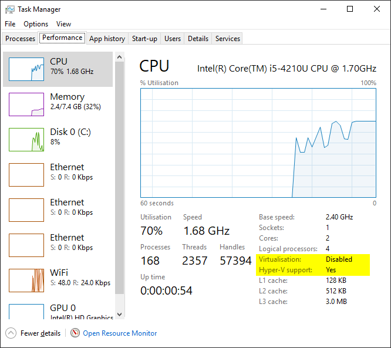Switch to the Details tab
Screen dimensions: 391x348
pyautogui.click(x=198, y=39)
